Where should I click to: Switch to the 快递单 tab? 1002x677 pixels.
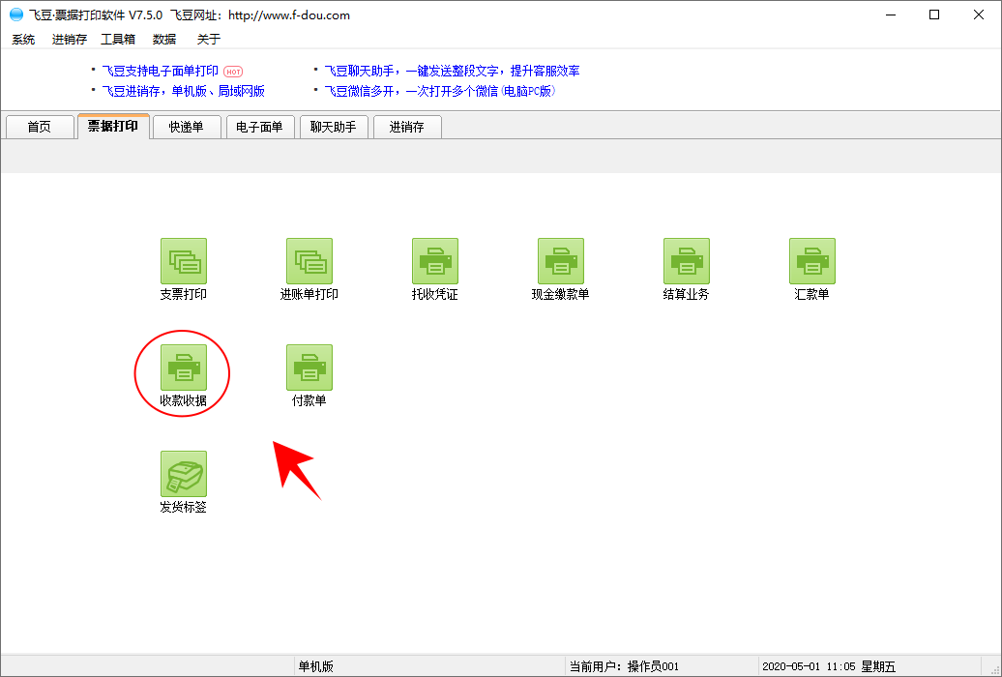click(x=187, y=127)
